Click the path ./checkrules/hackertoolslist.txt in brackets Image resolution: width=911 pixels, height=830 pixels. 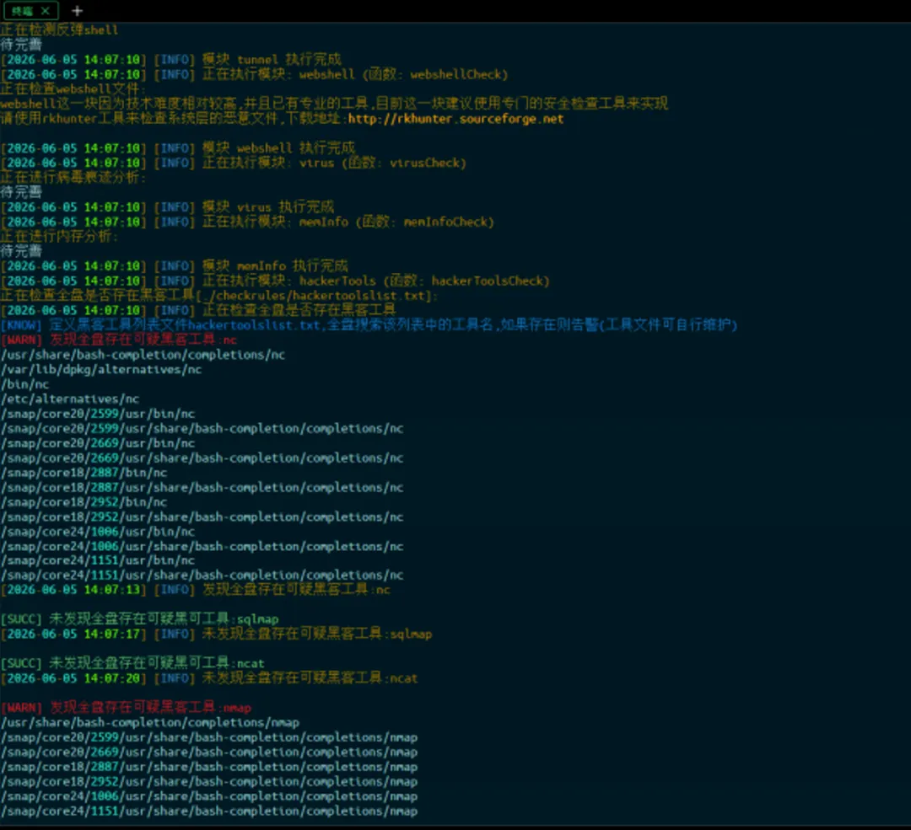click(314, 296)
